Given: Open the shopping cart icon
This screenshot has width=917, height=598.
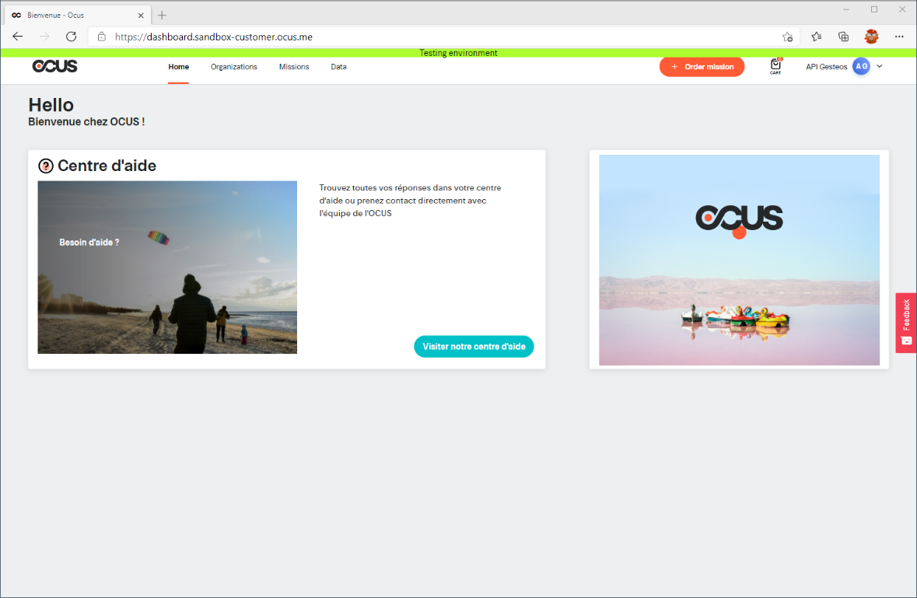Looking at the screenshot, I should click(775, 66).
